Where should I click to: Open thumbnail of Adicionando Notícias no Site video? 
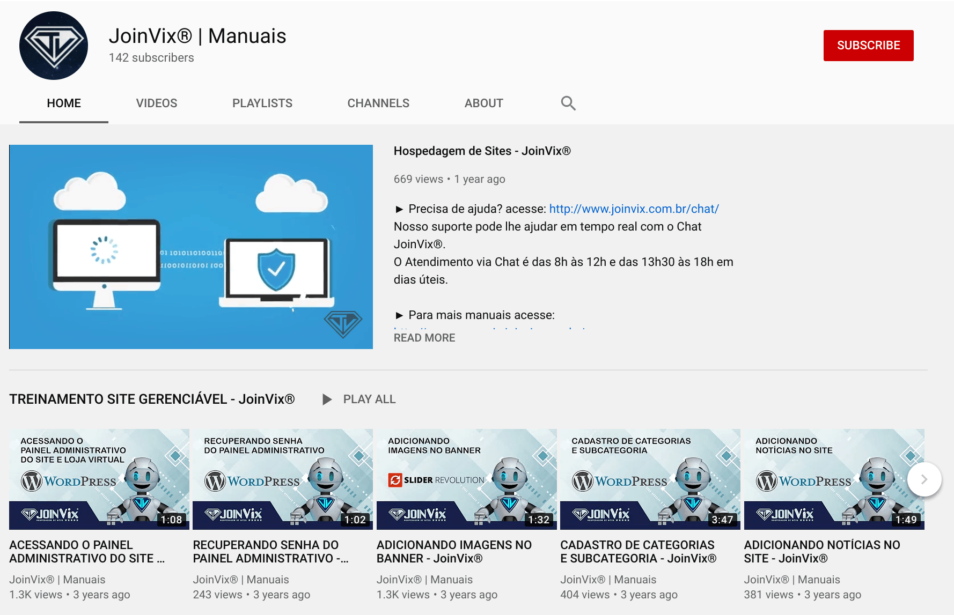(834, 479)
